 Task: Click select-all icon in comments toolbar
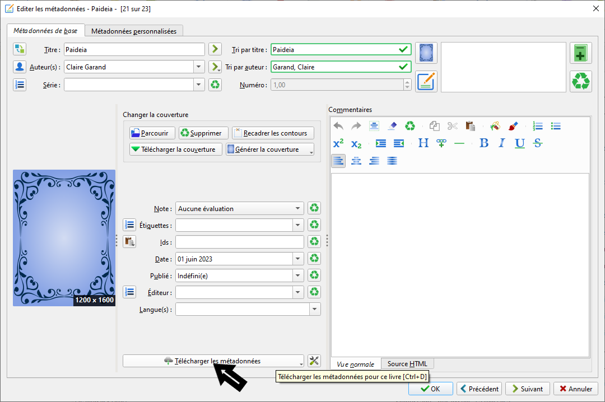(374, 126)
